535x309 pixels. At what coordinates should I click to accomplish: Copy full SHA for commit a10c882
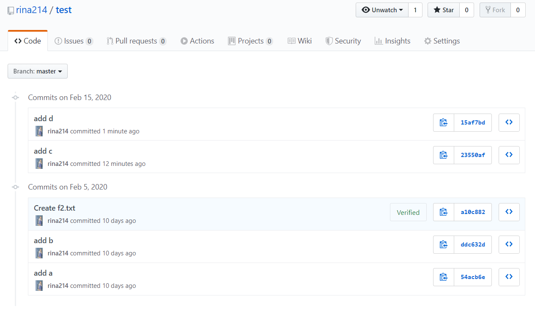tap(444, 212)
